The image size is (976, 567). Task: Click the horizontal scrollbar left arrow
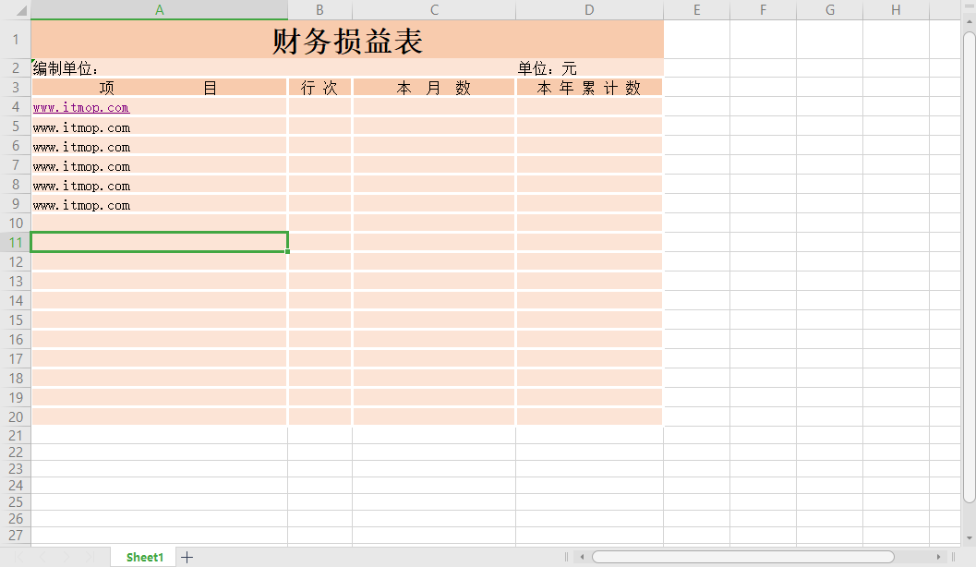[583, 557]
